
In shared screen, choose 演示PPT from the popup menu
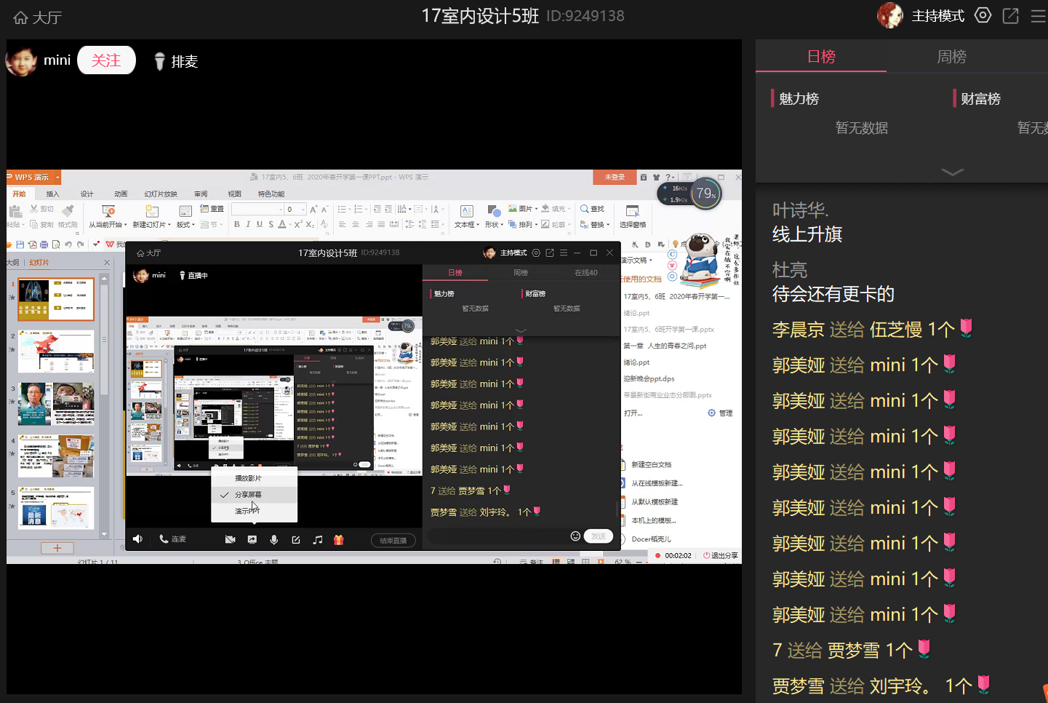pyautogui.click(x=254, y=510)
